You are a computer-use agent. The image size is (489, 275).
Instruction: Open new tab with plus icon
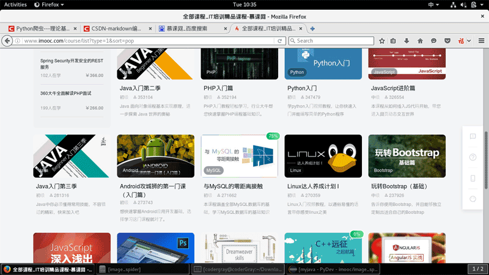(x=312, y=29)
